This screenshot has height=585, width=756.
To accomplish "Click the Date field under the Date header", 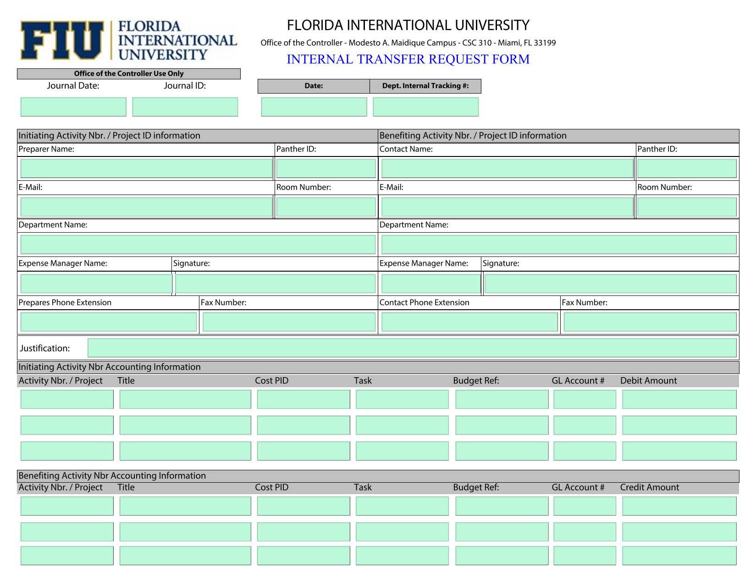I will (314, 107).
